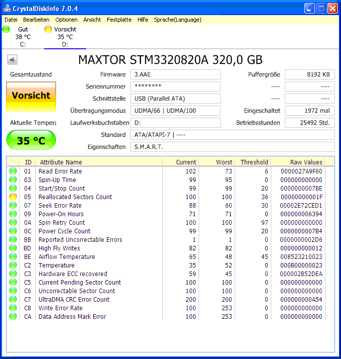
Task: Click the yellow caution icon for drive D:
Action: pyautogui.click(x=48, y=29)
